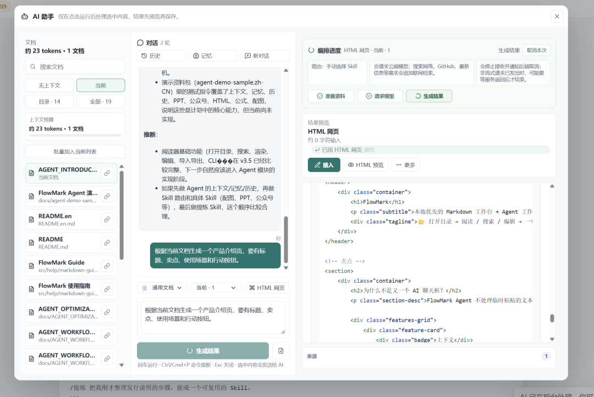This screenshot has height=397, width=594.
Task: Click the 上下文预算 progress bar
Action: [x=75, y=135]
